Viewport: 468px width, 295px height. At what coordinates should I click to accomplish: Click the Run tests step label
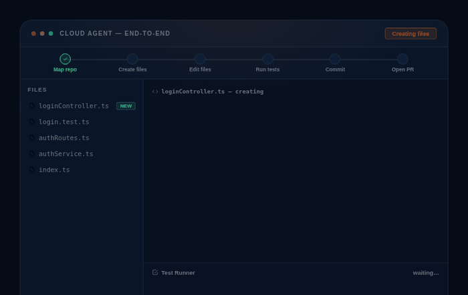(267, 69)
